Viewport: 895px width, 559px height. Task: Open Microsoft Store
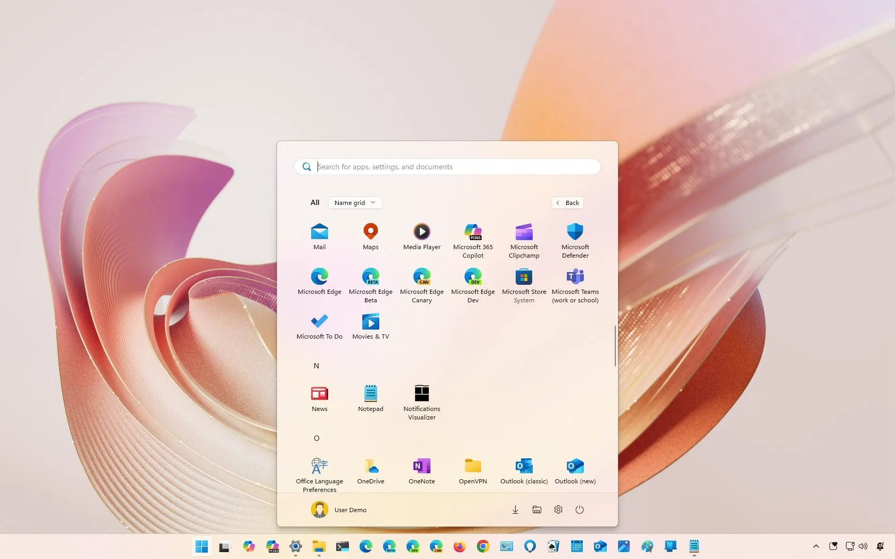524,285
